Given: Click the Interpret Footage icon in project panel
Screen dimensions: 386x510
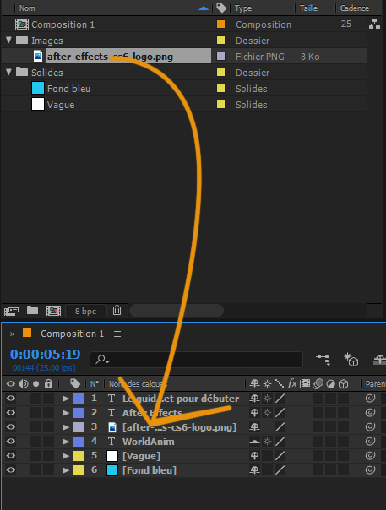Looking at the screenshot, I should click(x=11, y=311).
